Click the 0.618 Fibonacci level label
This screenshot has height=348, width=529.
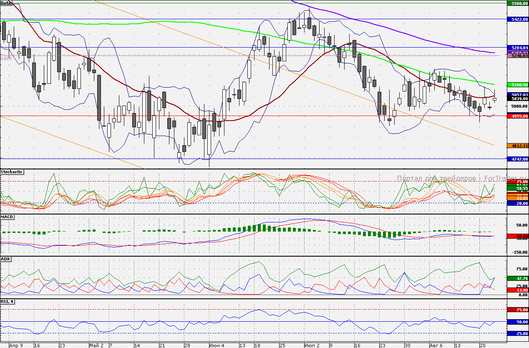(x=6, y=59)
